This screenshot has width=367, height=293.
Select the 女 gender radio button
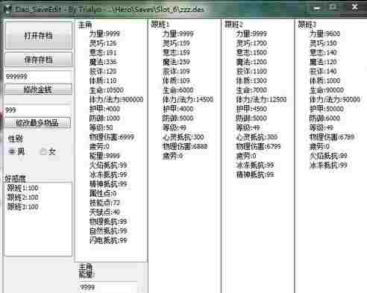(x=48, y=151)
